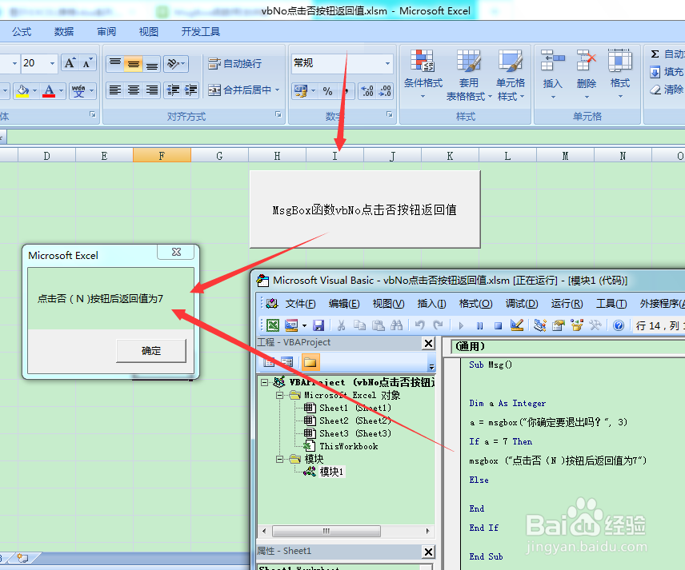
Task: Select column I header
Action: pos(334,155)
